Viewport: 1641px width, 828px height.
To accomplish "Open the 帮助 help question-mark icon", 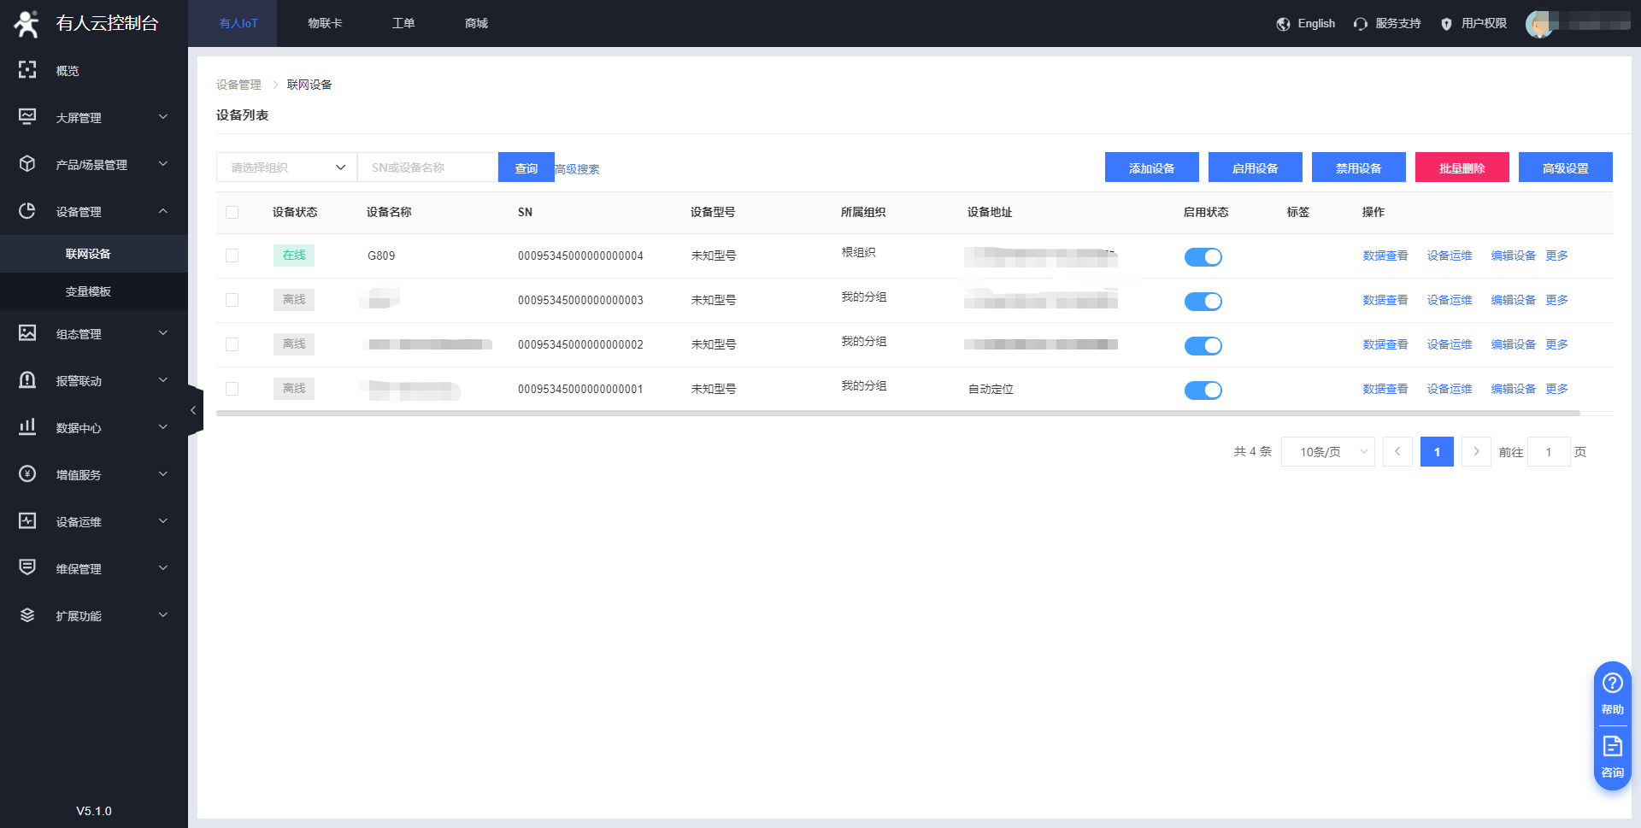I will tap(1612, 684).
